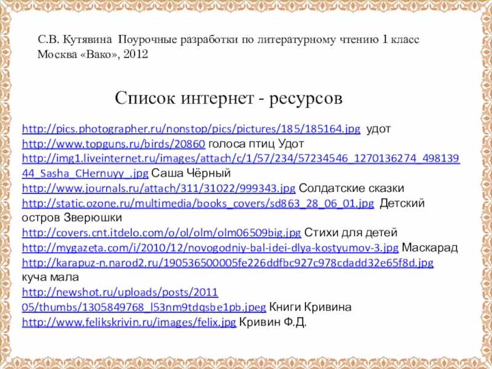Screen dimensions: 492x369
Task: Open the felikskrivin.ru felix.jpg link
Action: click(x=129, y=322)
